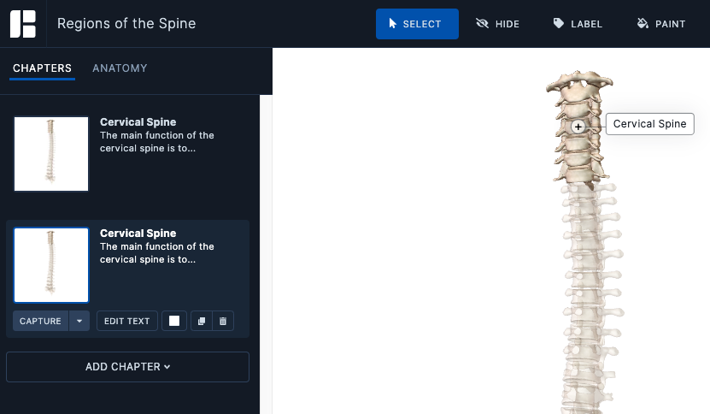This screenshot has height=414, width=710.
Task: Open the Capture dropdown arrow
Action: 79,321
